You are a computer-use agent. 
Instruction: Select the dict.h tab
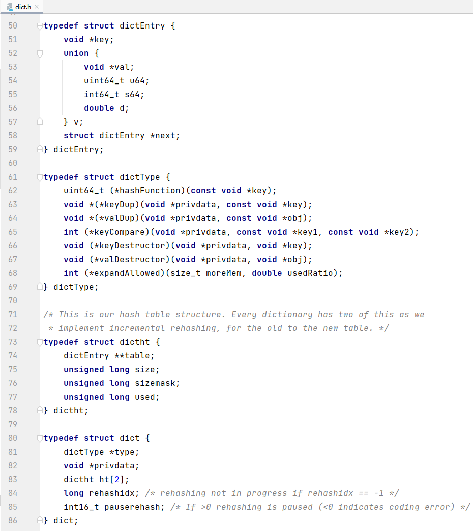(x=23, y=6)
